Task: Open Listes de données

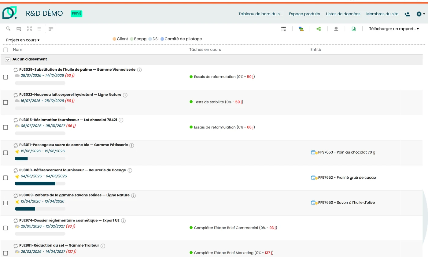Action: [x=343, y=14]
